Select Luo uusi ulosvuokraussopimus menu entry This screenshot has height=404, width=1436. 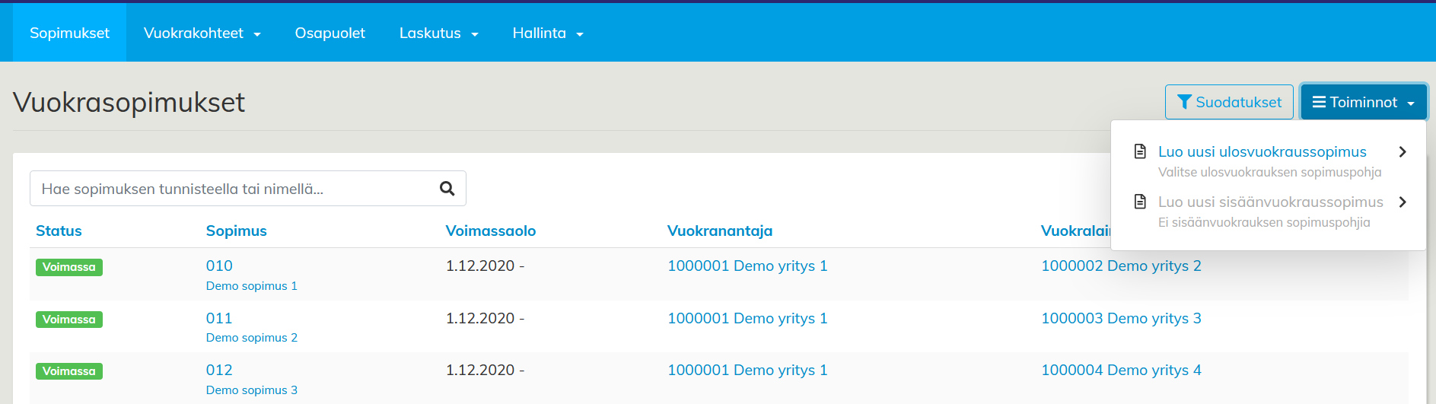(1262, 152)
